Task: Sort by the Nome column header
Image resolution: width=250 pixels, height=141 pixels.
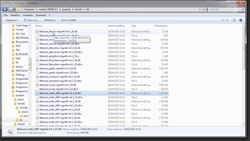Action: coord(39,26)
